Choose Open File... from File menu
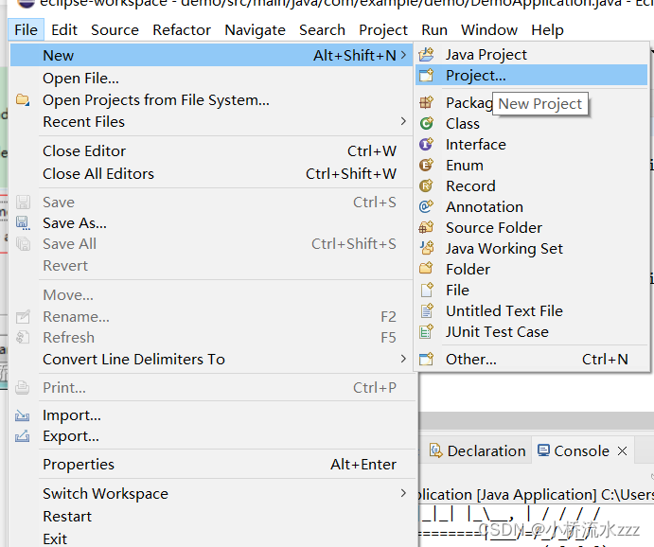This screenshot has width=654, height=547. click(211, 79)
